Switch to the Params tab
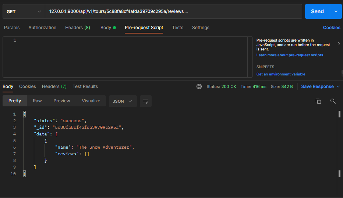Screen dimensions: 343x198 [12, 28]
